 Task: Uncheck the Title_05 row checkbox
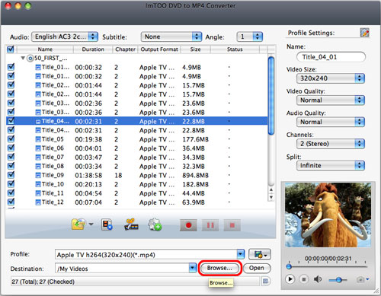tap(11, 139)
